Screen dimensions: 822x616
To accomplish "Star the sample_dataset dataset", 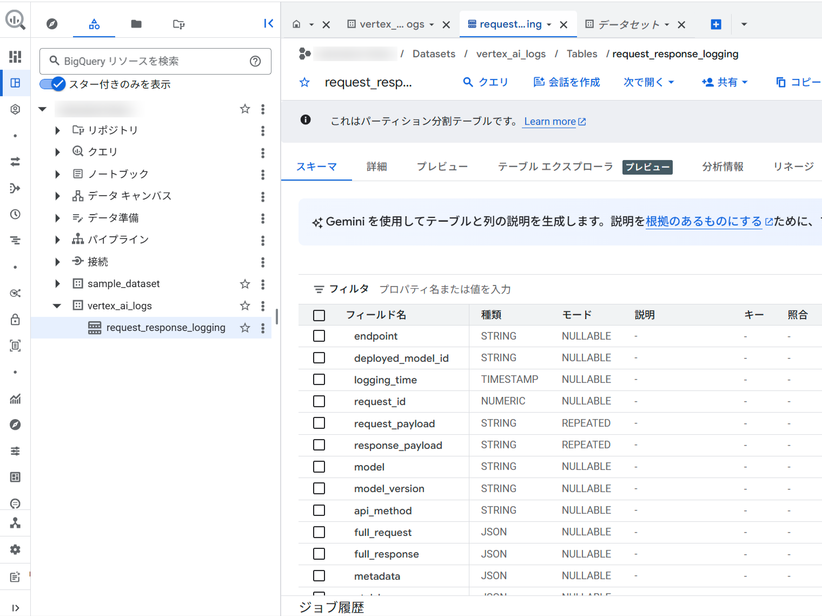I will tap(245, 284).
